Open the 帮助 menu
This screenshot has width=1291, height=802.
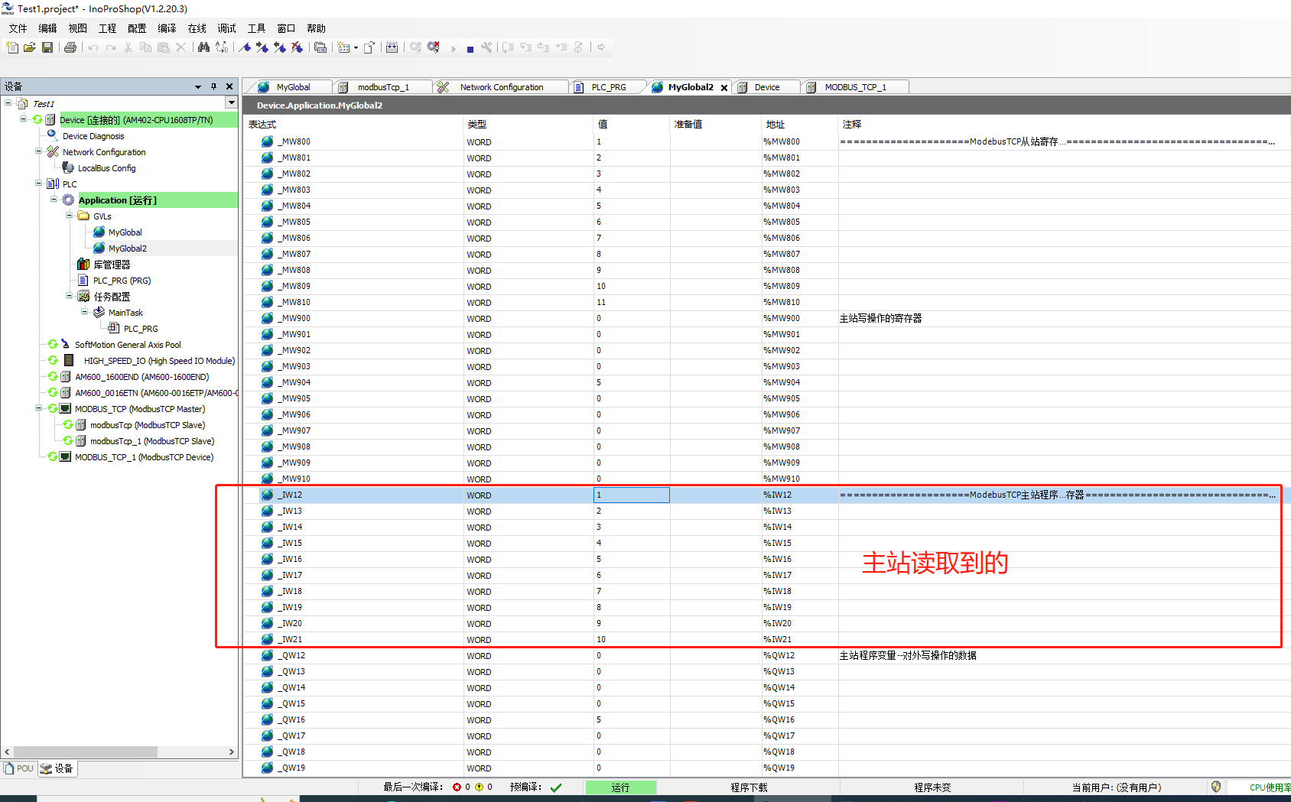point(316,28)
